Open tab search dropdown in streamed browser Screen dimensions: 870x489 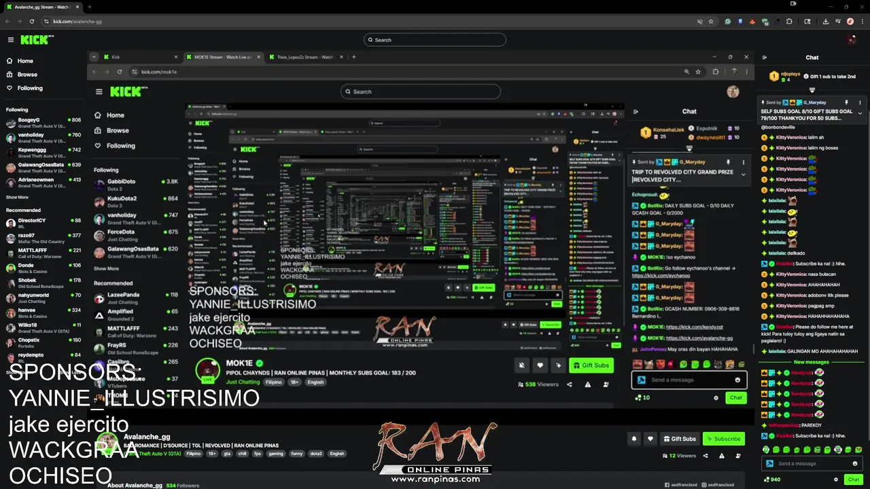click(94, 57)
